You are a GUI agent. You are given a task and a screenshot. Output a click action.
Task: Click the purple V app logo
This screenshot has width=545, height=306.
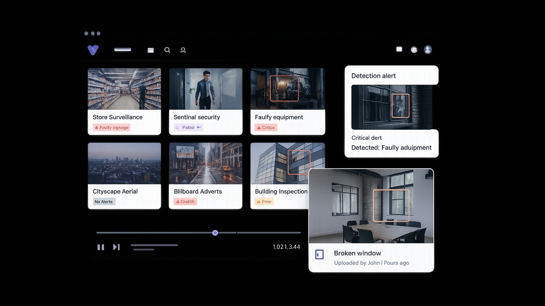93,50
